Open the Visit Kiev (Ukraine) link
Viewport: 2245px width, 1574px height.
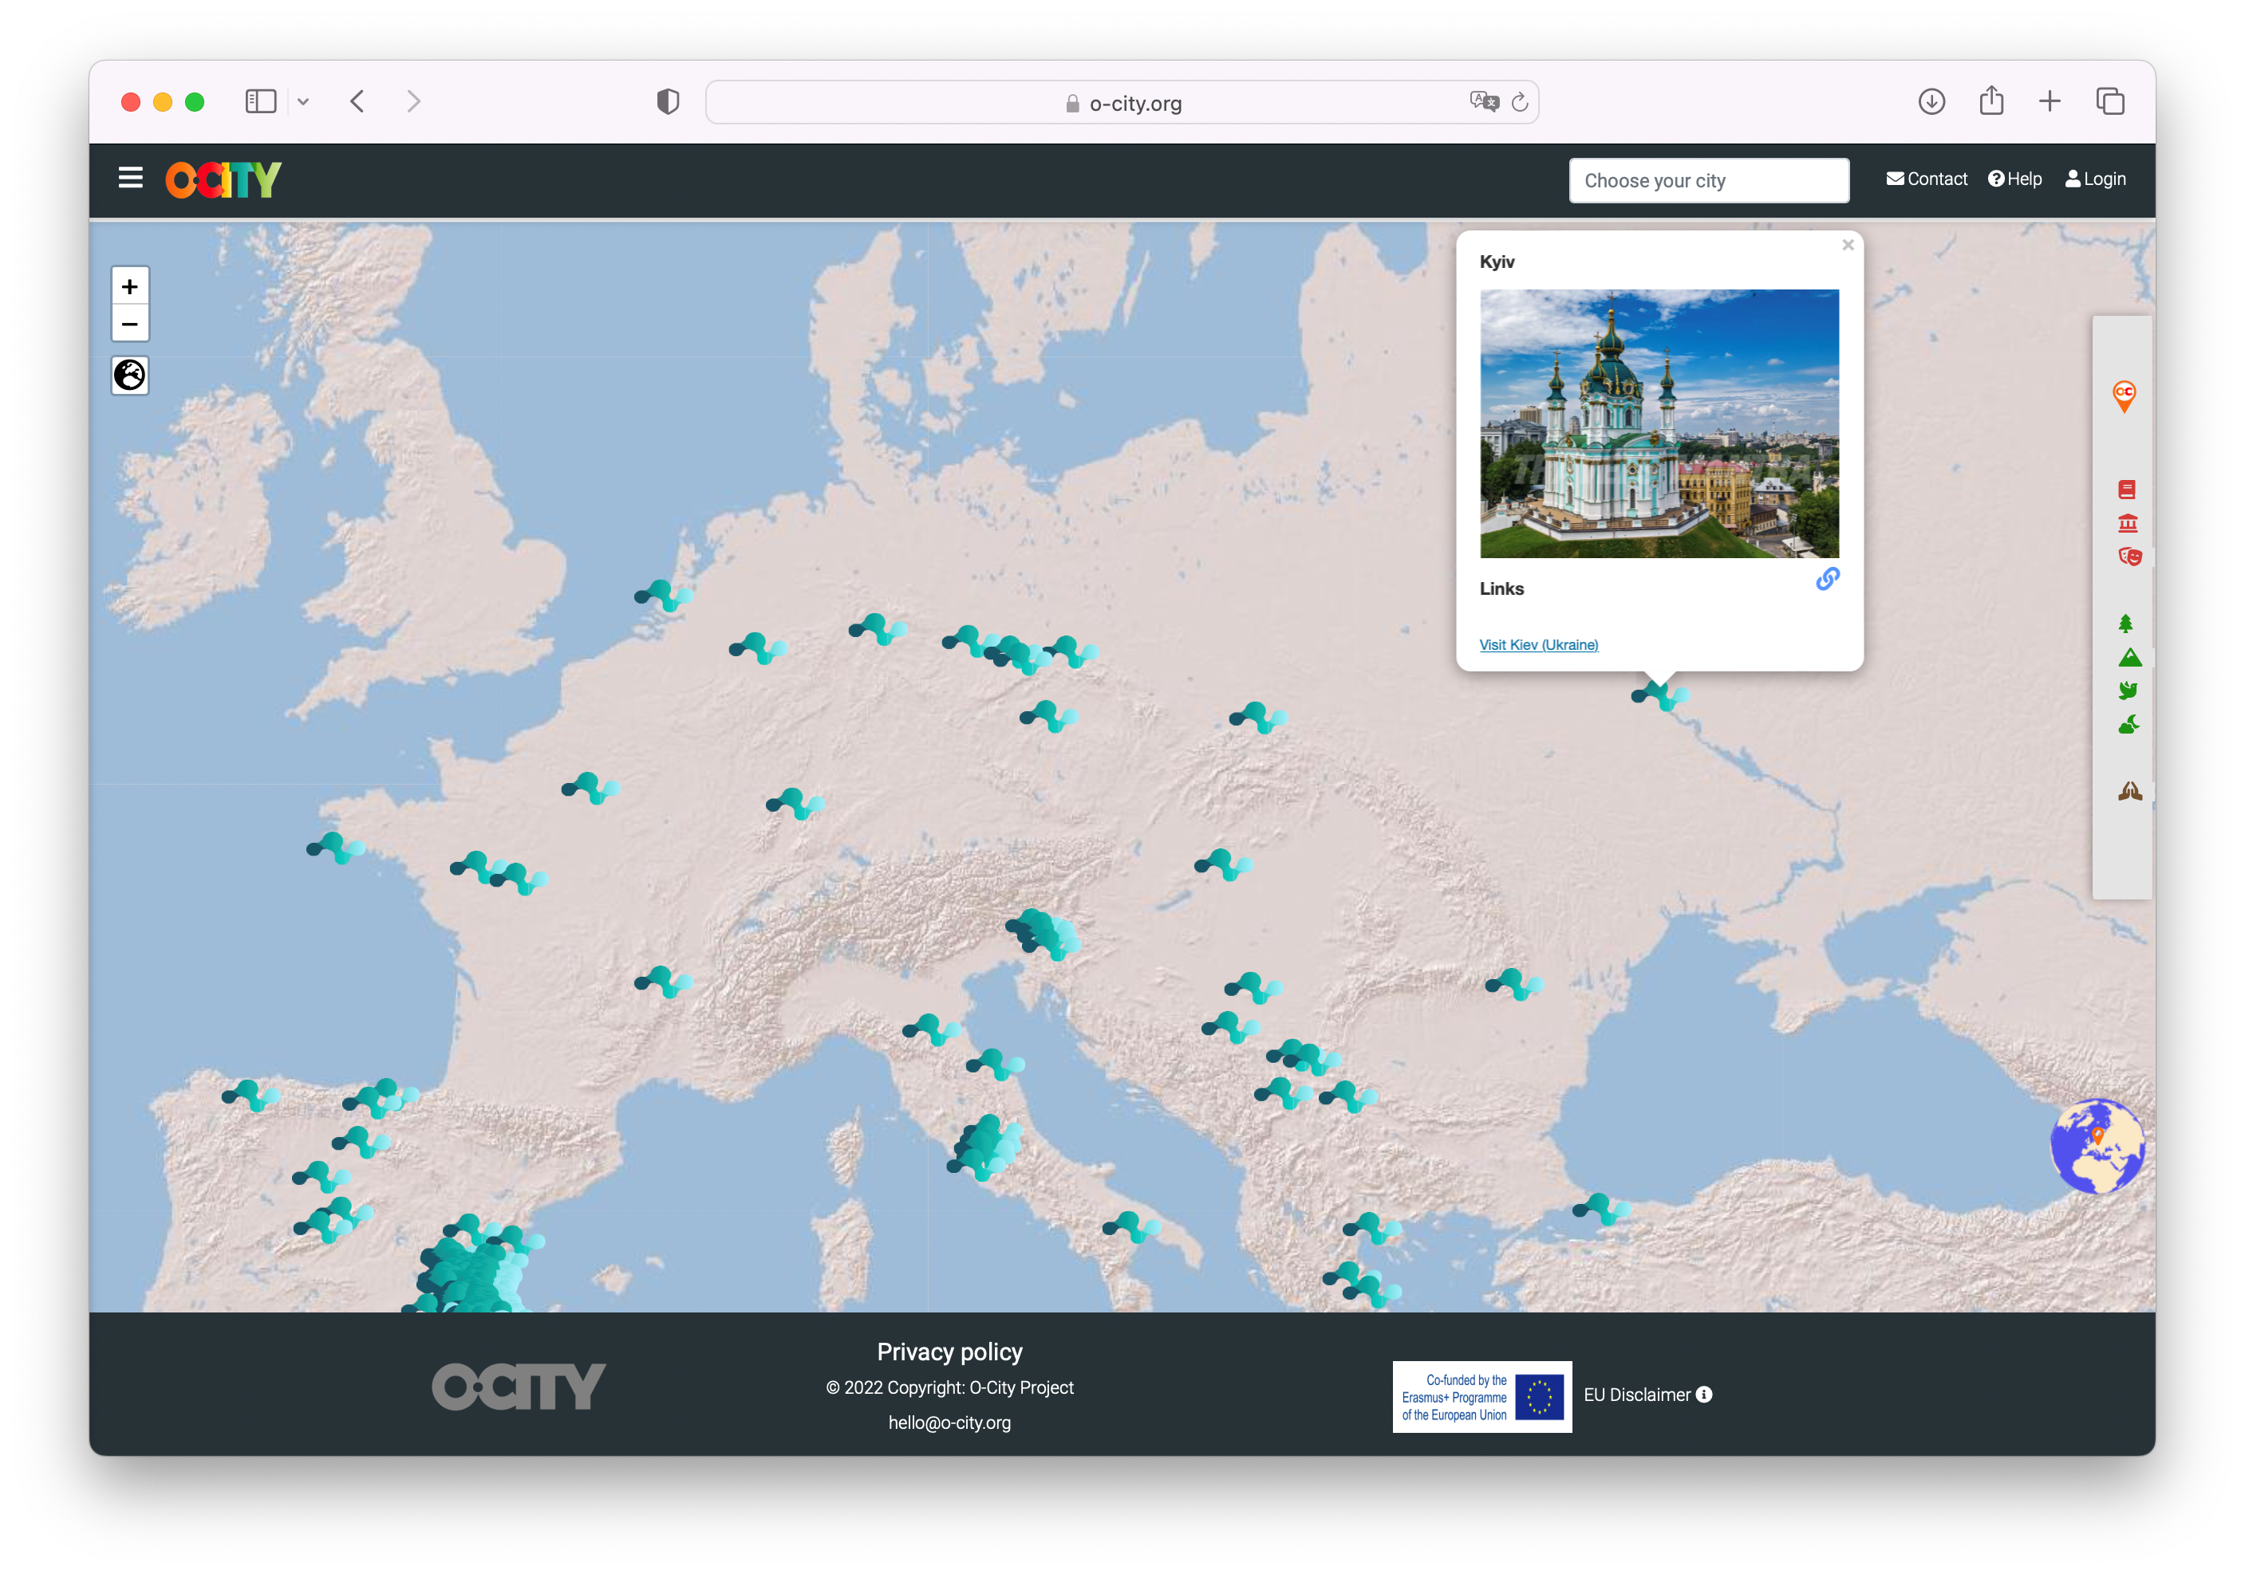[x=1538, y=645]
